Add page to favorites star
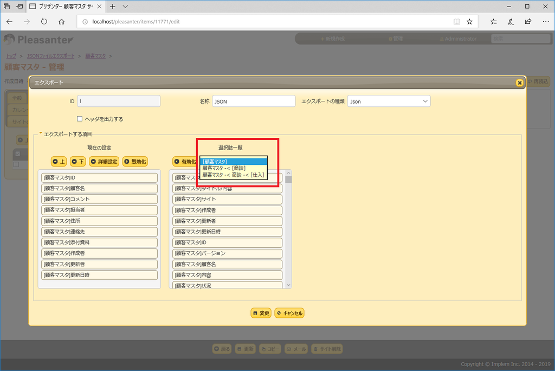 (x=469, y=22)
